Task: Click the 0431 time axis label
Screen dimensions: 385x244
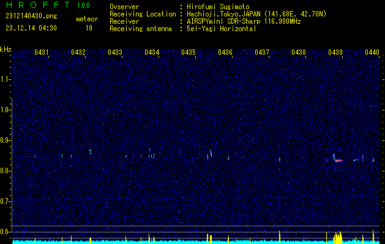Action: 41,52
